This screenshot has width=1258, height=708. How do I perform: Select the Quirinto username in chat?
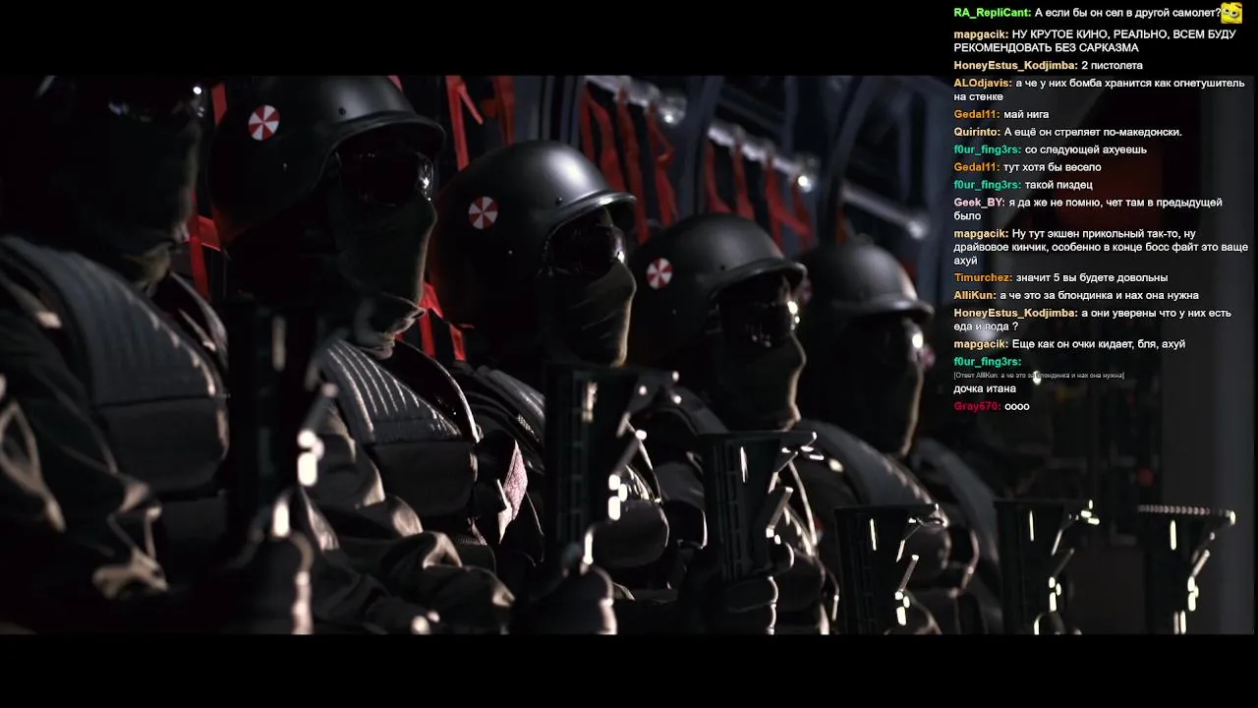977,133
